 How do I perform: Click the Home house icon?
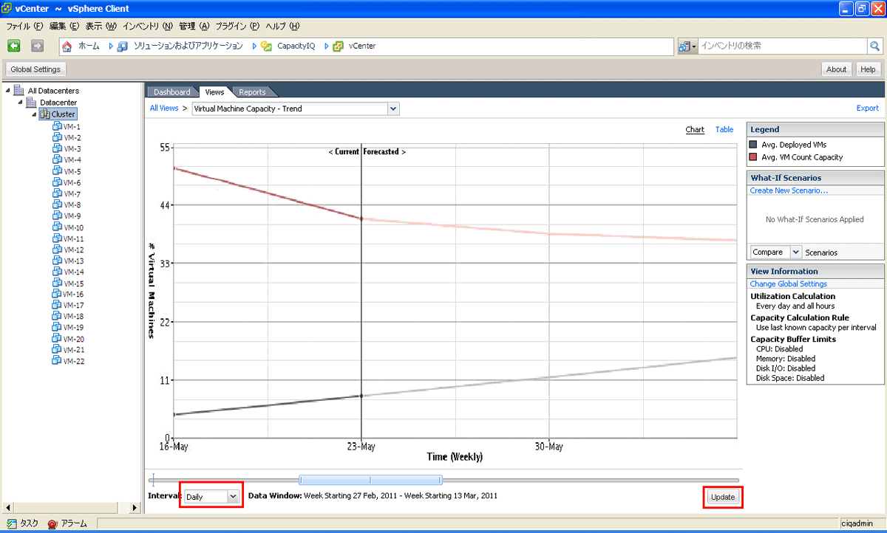[x=67, y=46]
